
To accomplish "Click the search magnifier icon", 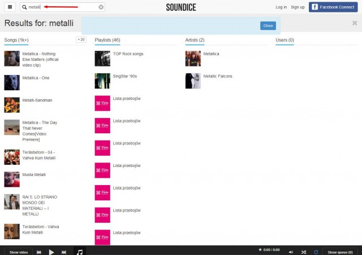I will point(24,7).
